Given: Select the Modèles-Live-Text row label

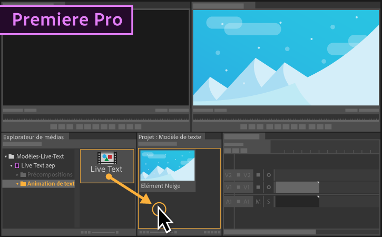Looking at the screenshot, I should click(40, 156).
